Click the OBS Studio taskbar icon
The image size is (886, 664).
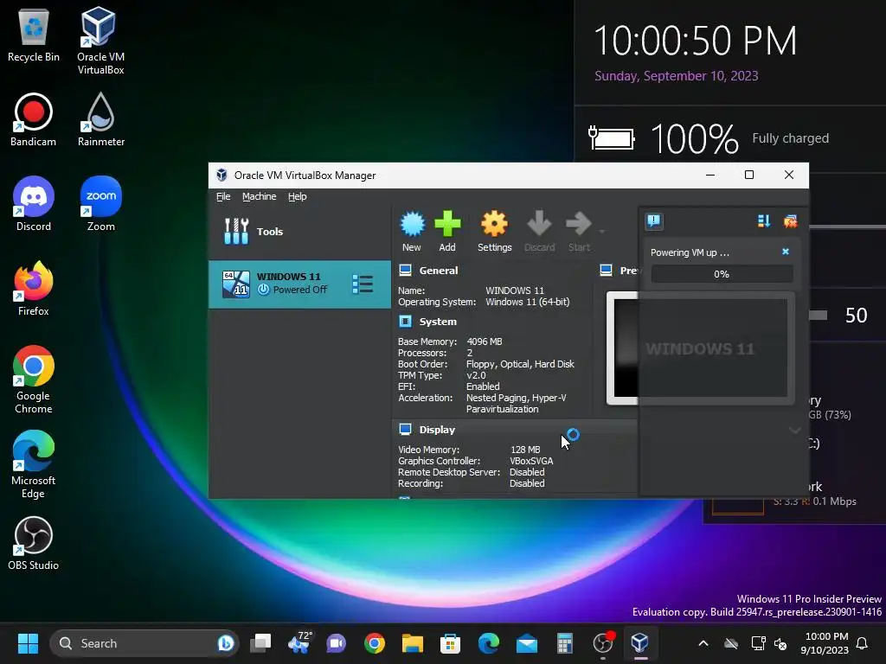click(x=603, y=643)
